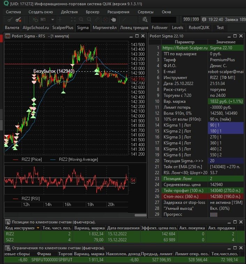Click the RIZ2 [Moving Average] legend item
This screenshot has height=264, width=246.
(x=74, y=159)
